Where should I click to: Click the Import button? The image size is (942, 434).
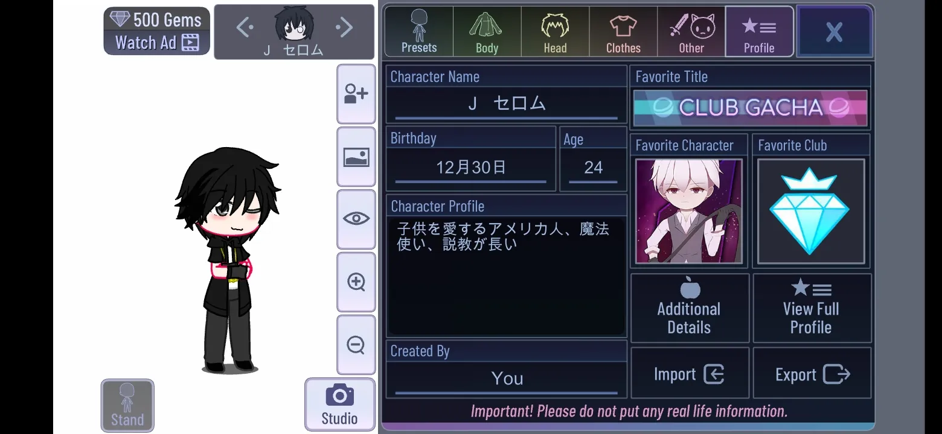[690, 373]
